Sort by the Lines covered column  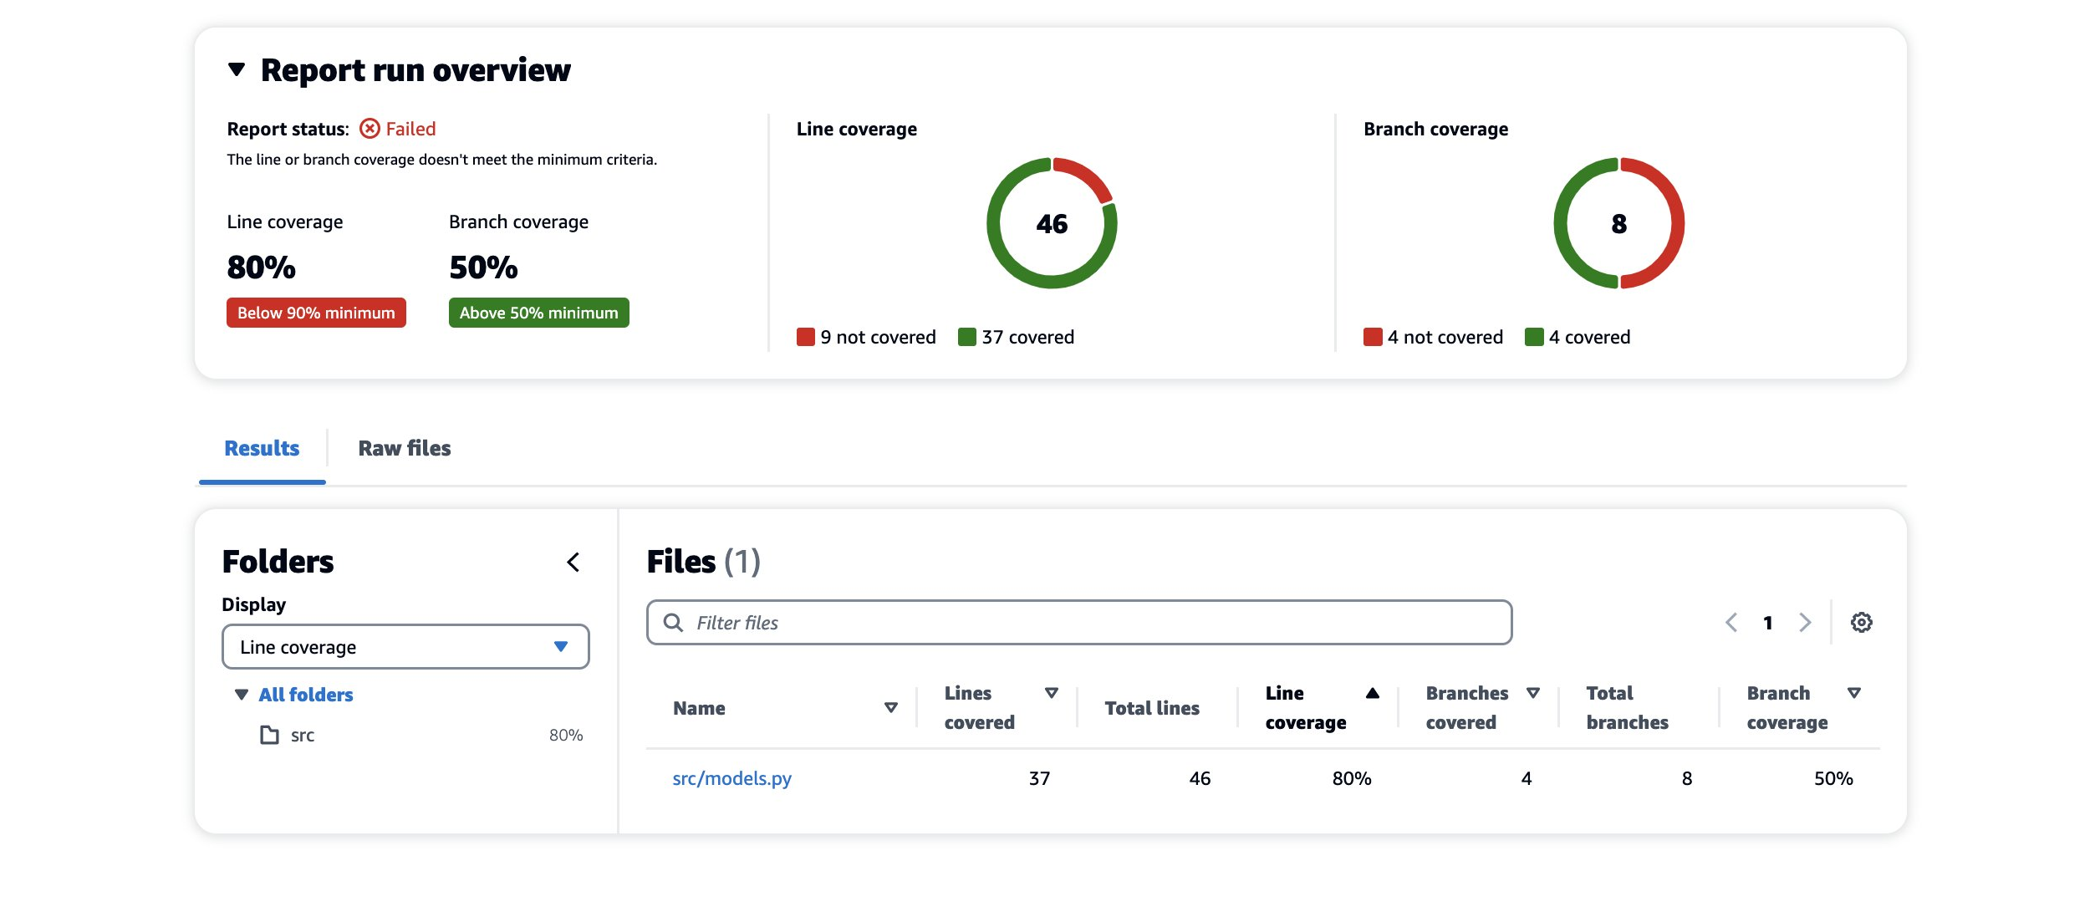[x=1052, y=693]
